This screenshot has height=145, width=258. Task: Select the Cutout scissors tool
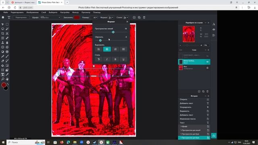tap(7, 33)
